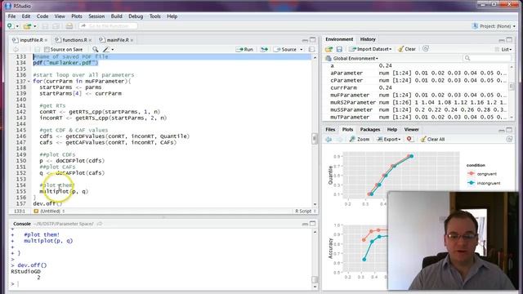Collapse the code fold on line 137

(29, 82)
